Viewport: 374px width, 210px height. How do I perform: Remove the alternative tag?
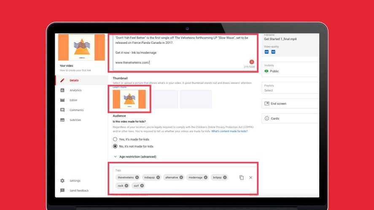click(x=181, y=178)
